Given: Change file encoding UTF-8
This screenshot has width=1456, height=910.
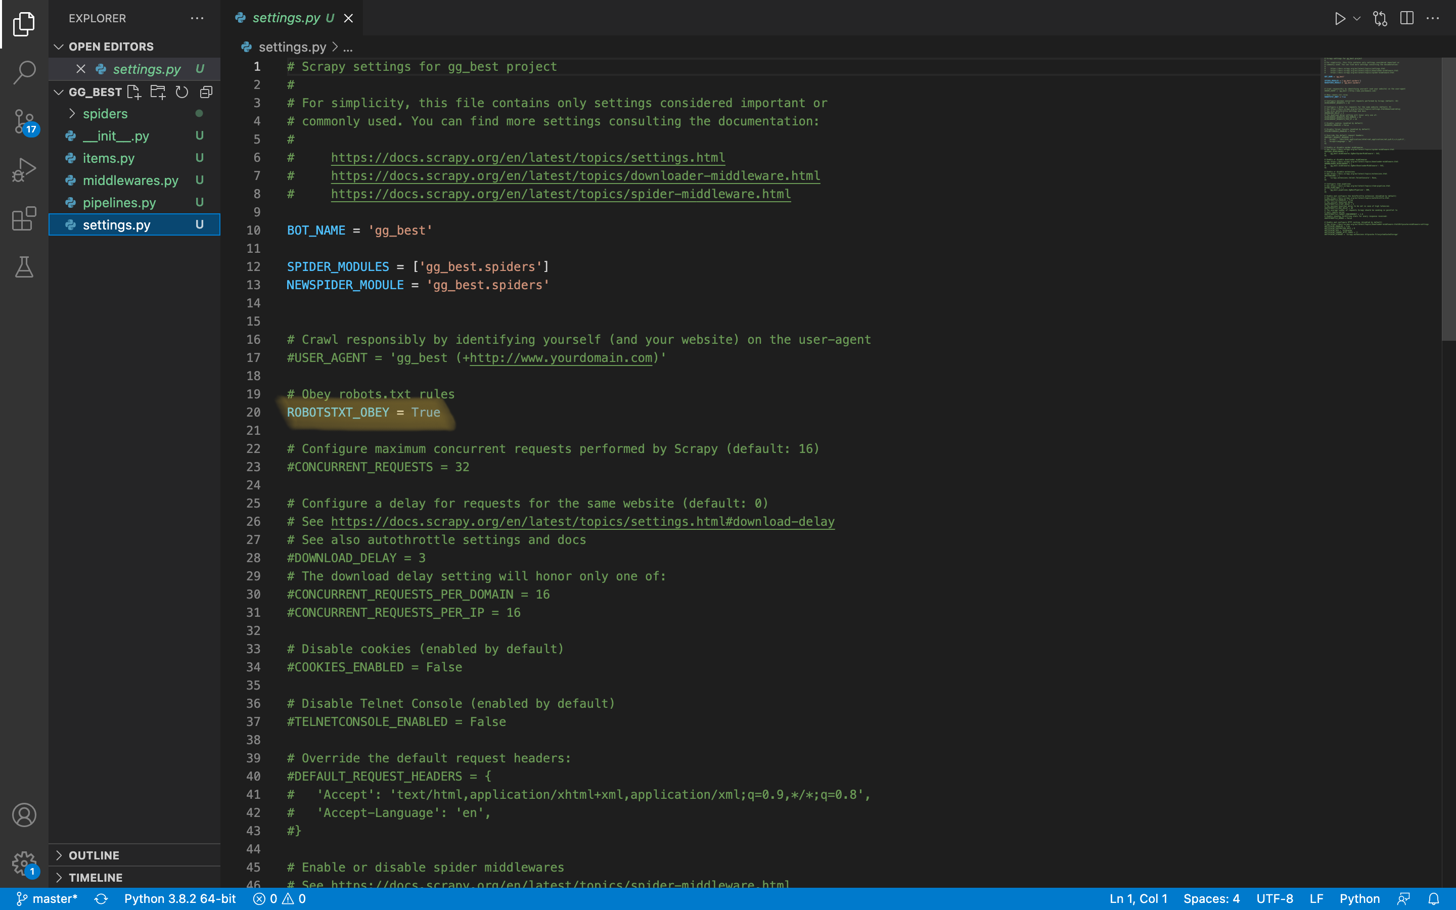Looking at the screenshot, I should (x=1275, y=898).
